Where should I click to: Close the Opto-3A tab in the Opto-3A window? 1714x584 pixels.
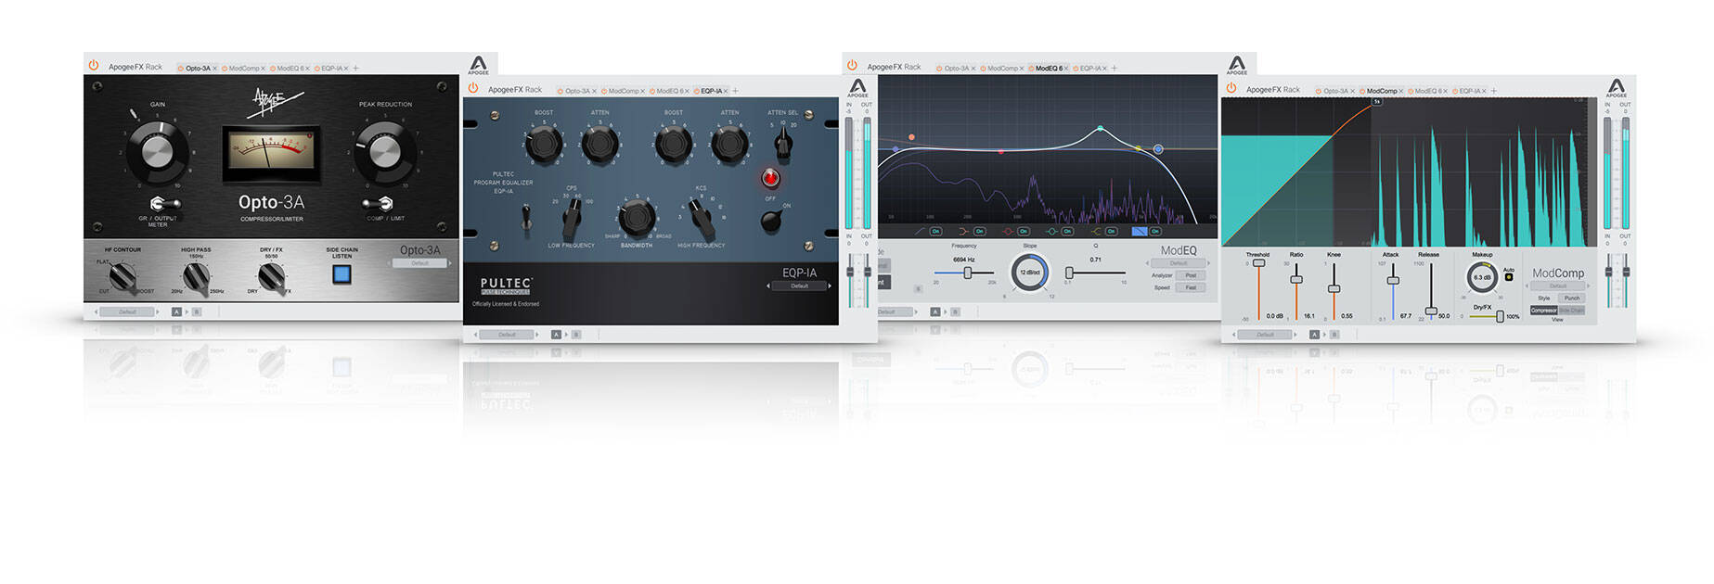click(214, 69)
